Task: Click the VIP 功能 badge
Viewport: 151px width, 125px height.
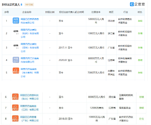Action: point(29,5)
